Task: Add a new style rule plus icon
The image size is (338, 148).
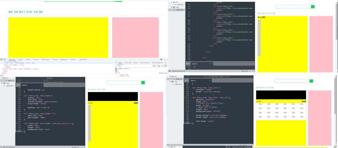Action: tap(163, 66)
